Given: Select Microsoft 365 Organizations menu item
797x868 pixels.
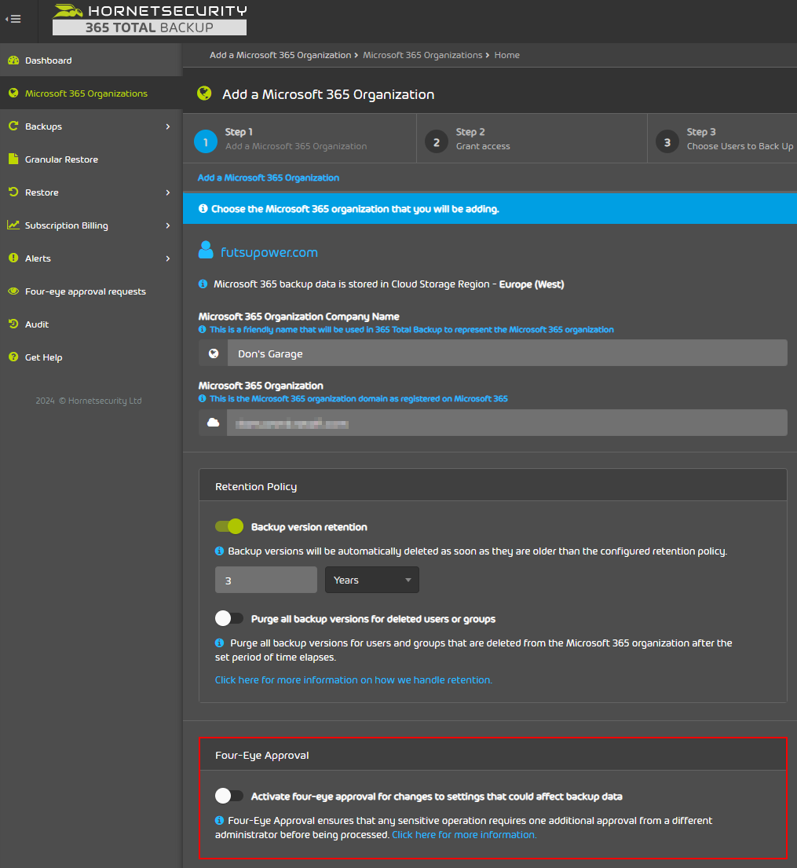Looking at the screenshot, I should pos(91,93).
